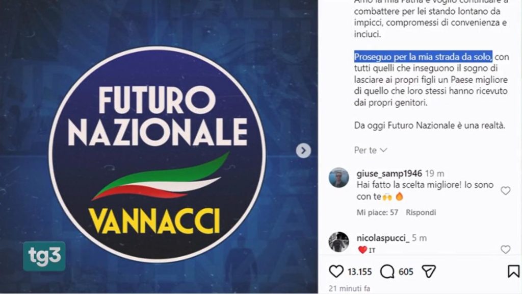Open giuse_samp1946 username link
Screen dimensions: 522x294
389,174
